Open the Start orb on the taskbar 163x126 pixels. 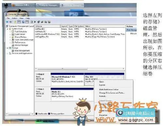click(x=6, y=5)
